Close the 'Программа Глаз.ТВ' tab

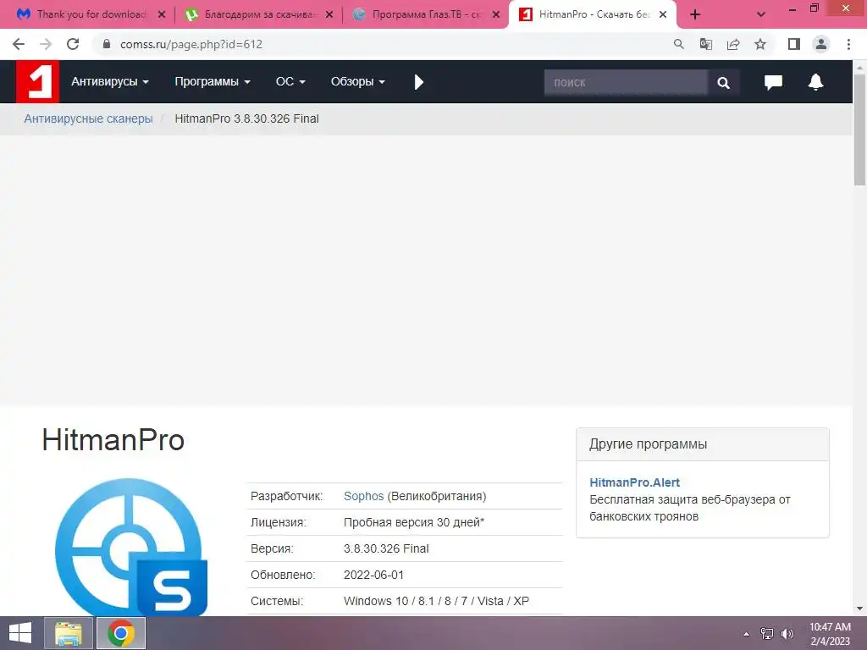[496, 14]
